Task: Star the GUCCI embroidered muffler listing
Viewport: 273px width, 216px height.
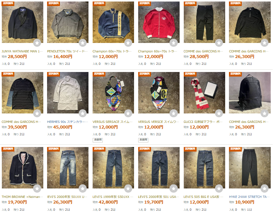Action: coord(219,113)
